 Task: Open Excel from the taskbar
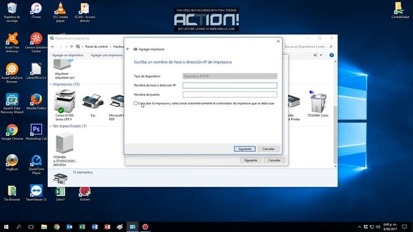(82, 227)
